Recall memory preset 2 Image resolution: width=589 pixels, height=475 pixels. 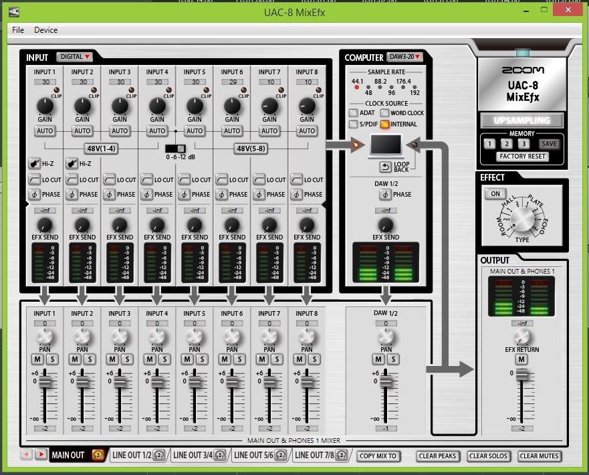coord(506,144)
